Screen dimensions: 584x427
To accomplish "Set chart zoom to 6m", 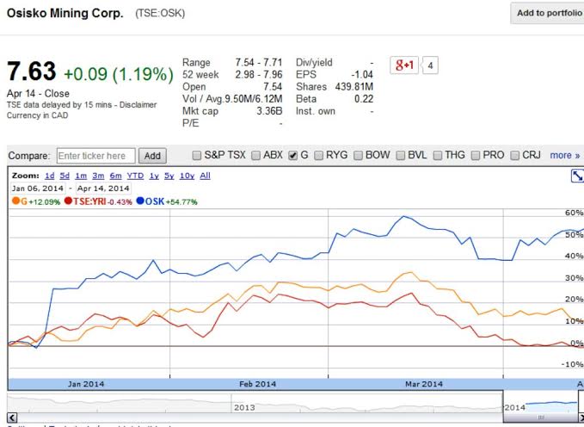I will click(115, 176).
